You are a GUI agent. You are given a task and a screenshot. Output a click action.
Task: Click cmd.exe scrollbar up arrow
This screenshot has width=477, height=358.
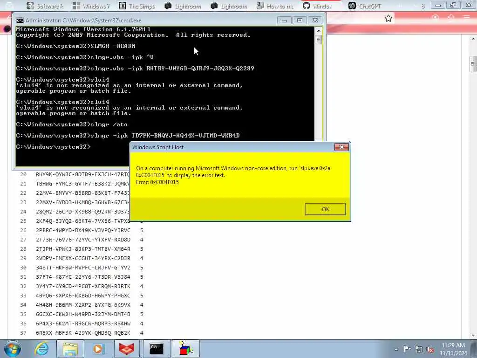318,31
